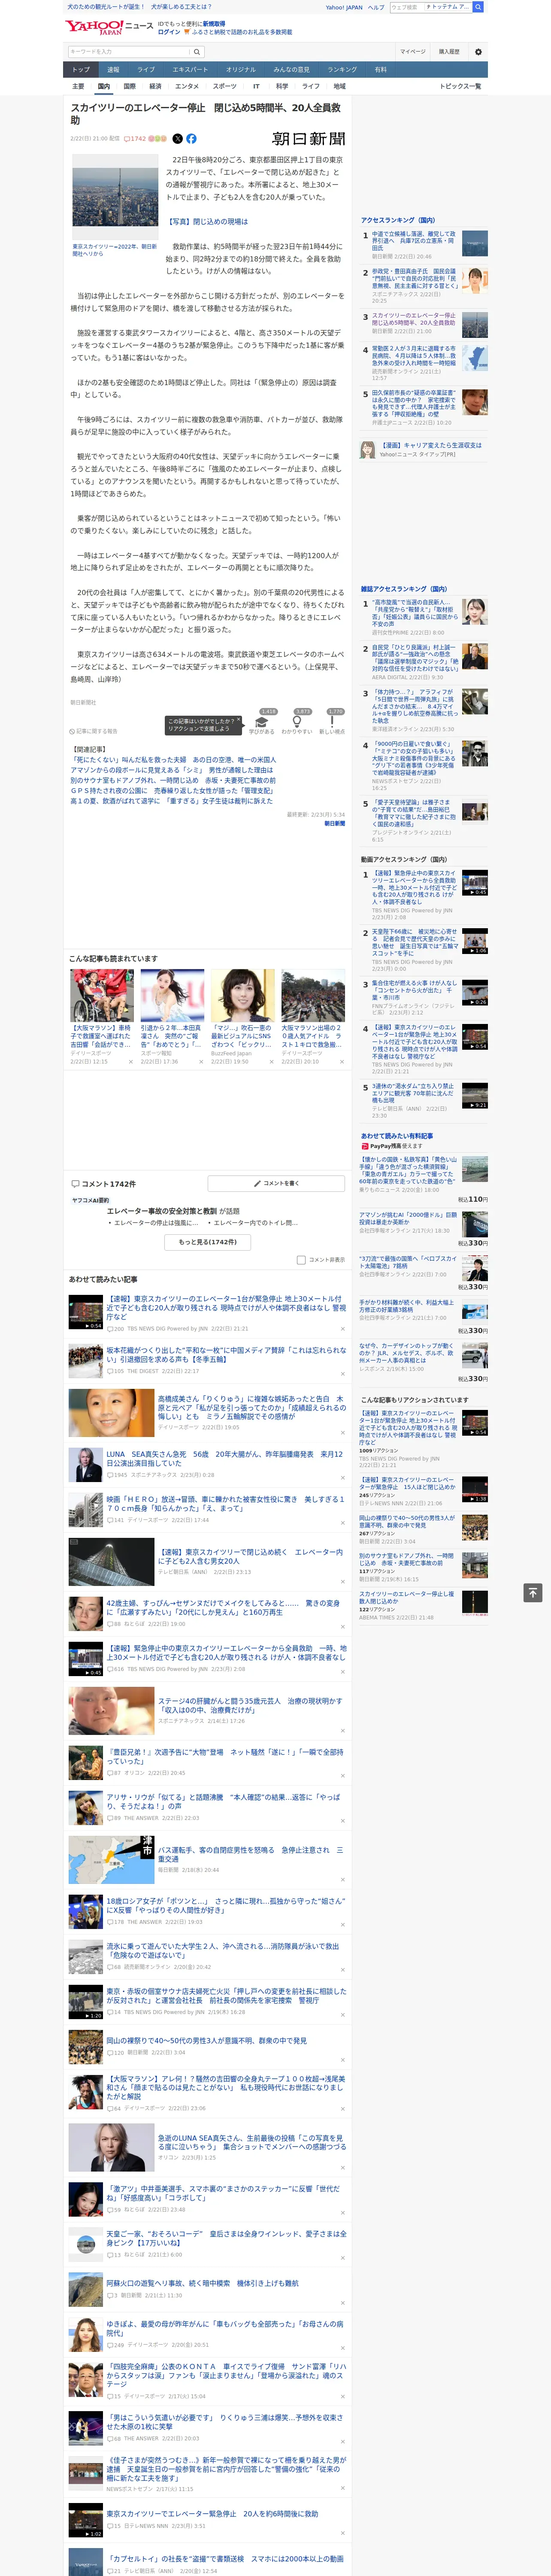Select the エキスパート navigation tab

[x=190, y=70]
